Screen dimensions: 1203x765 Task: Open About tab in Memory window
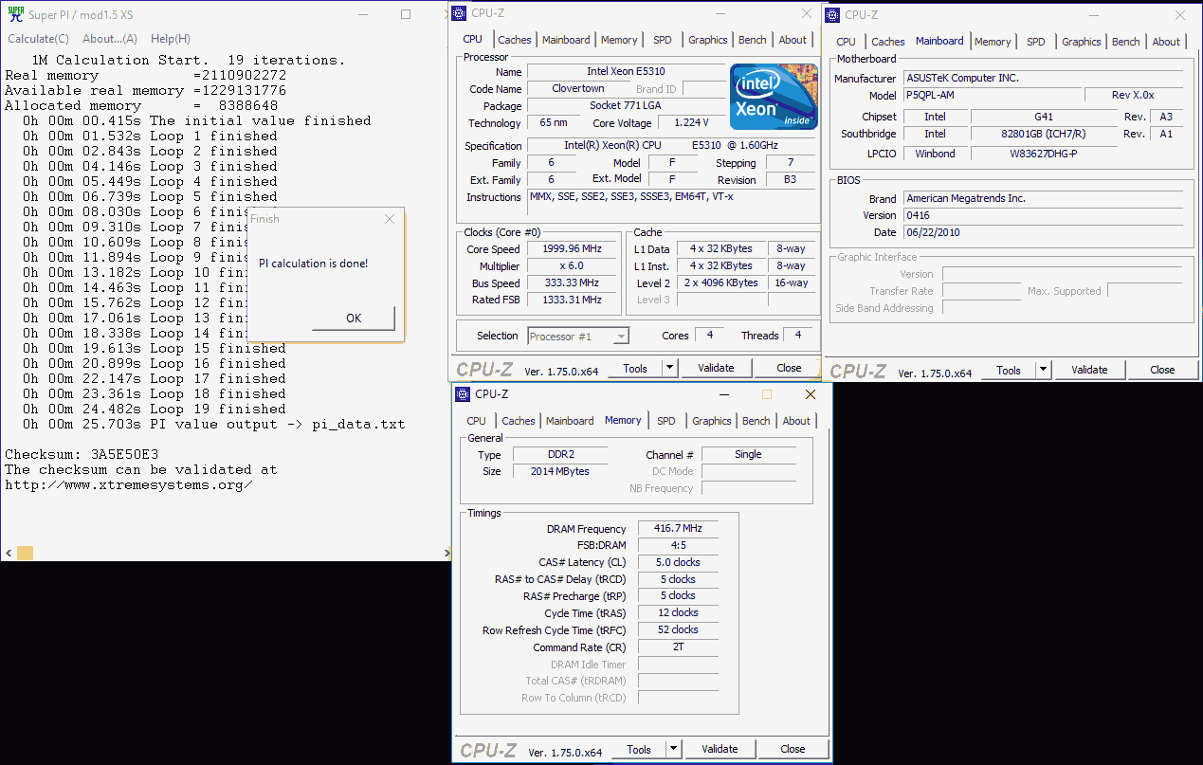796,421
